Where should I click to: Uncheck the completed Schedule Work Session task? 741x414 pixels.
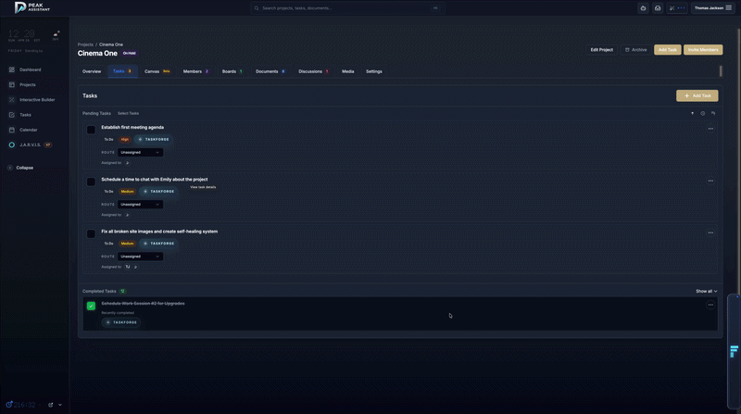91,306
